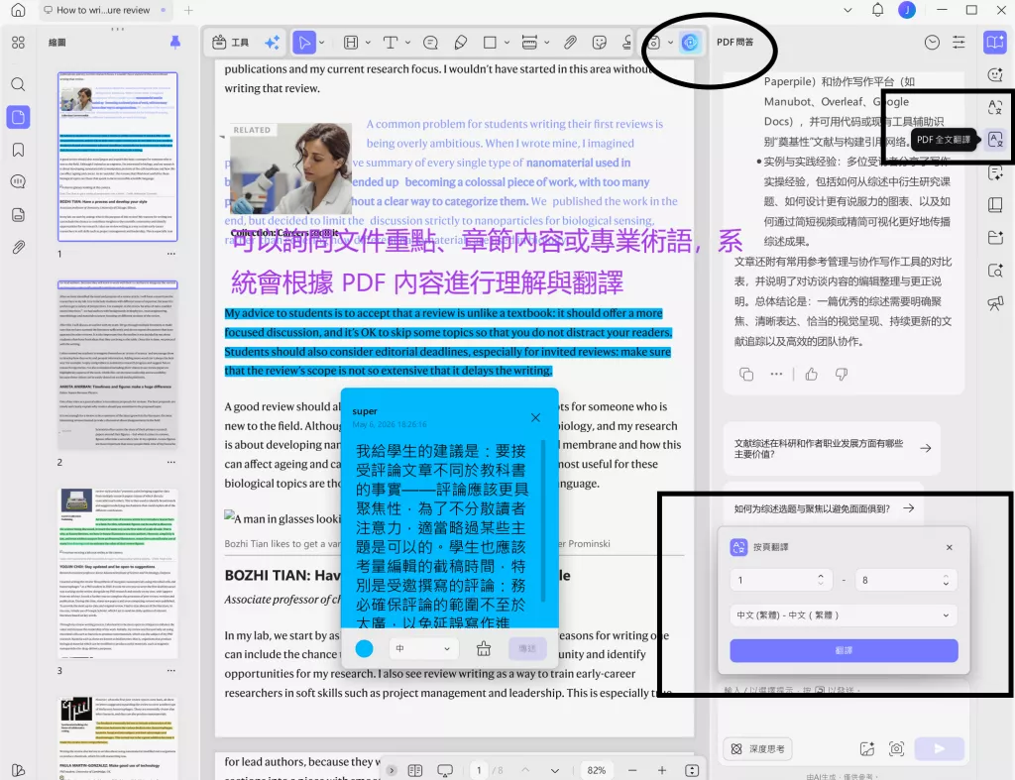The height and width of the screenshot is (780, 1015).
Task: Close the super comment note popup
Action: (x=535, y=417)
